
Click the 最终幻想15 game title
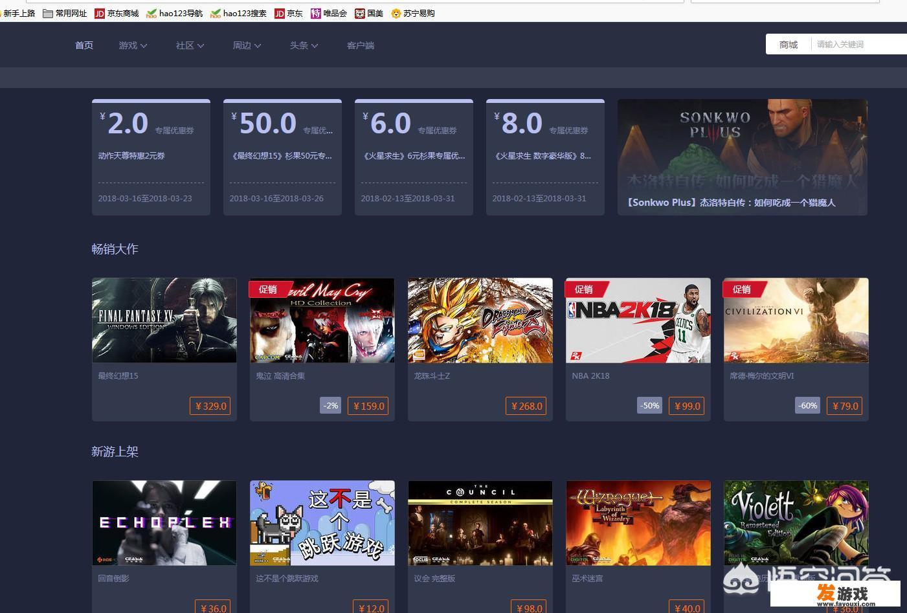(118, 375)
